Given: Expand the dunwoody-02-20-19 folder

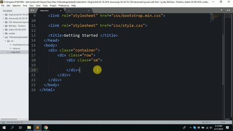Looking at the screenshot, I should (x=3, y=19).
